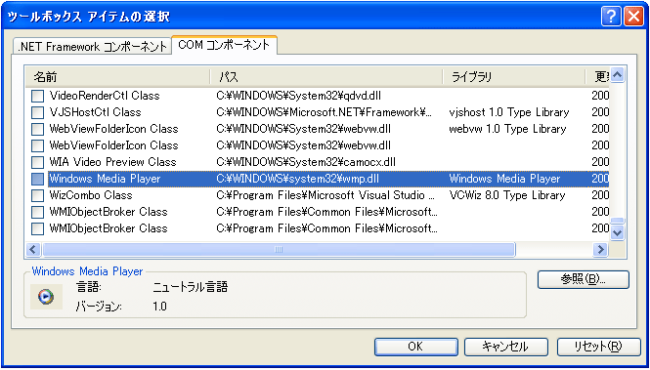Click the リセット(R) button
Screen dimensions: 650x370
coord(598,347)
